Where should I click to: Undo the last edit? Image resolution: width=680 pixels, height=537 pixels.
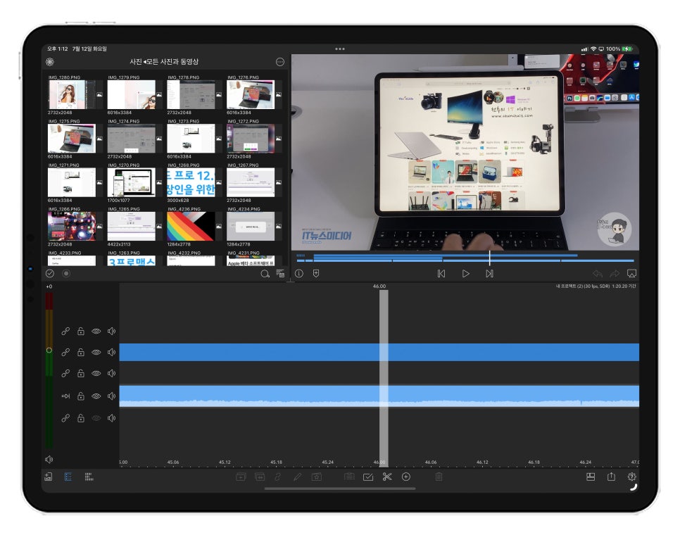click(598, 274)
